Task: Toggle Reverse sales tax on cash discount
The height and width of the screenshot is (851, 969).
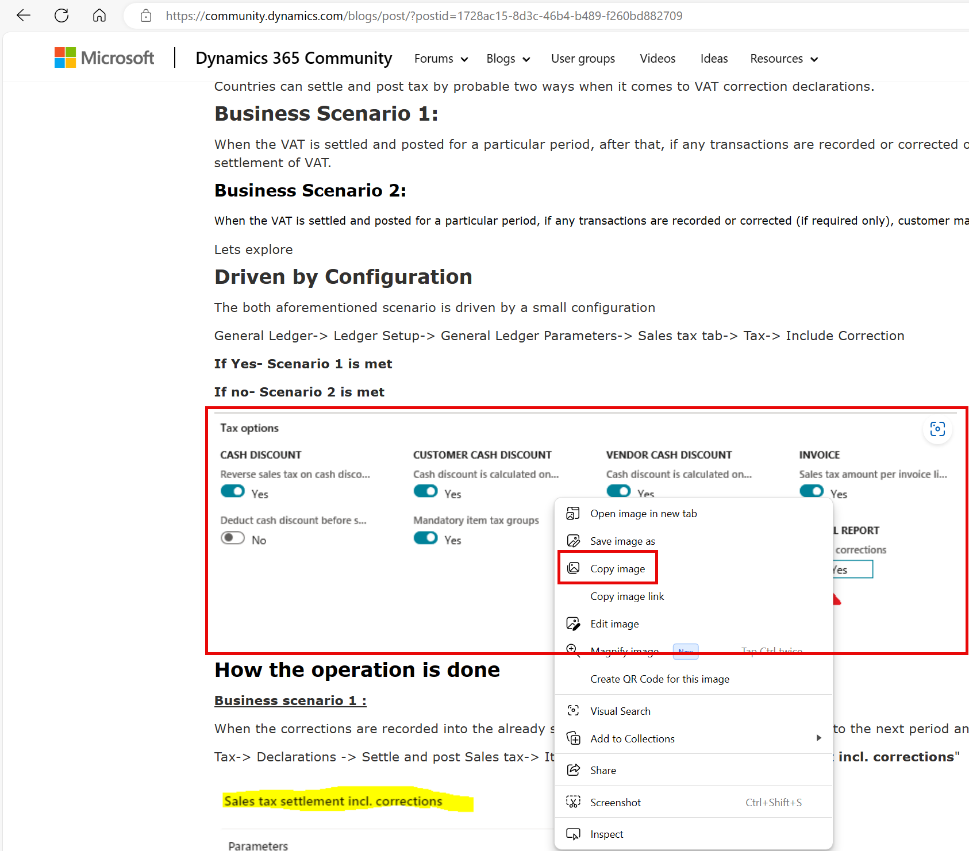Action: (x=233, y=491)
